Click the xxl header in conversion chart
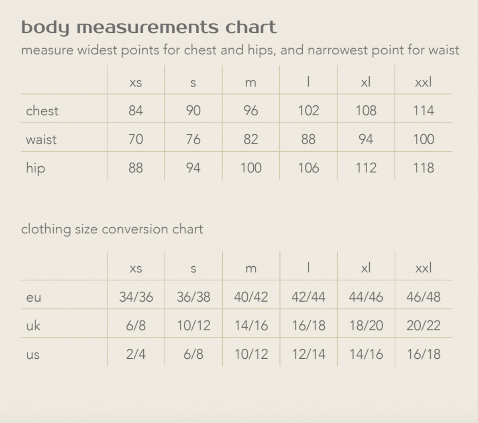Screen dimensions: 478x423 pyautogui.click(x=423, y=268)
